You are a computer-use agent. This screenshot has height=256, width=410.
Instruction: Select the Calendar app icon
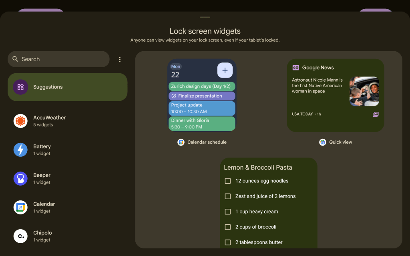[x=20, y=207]
